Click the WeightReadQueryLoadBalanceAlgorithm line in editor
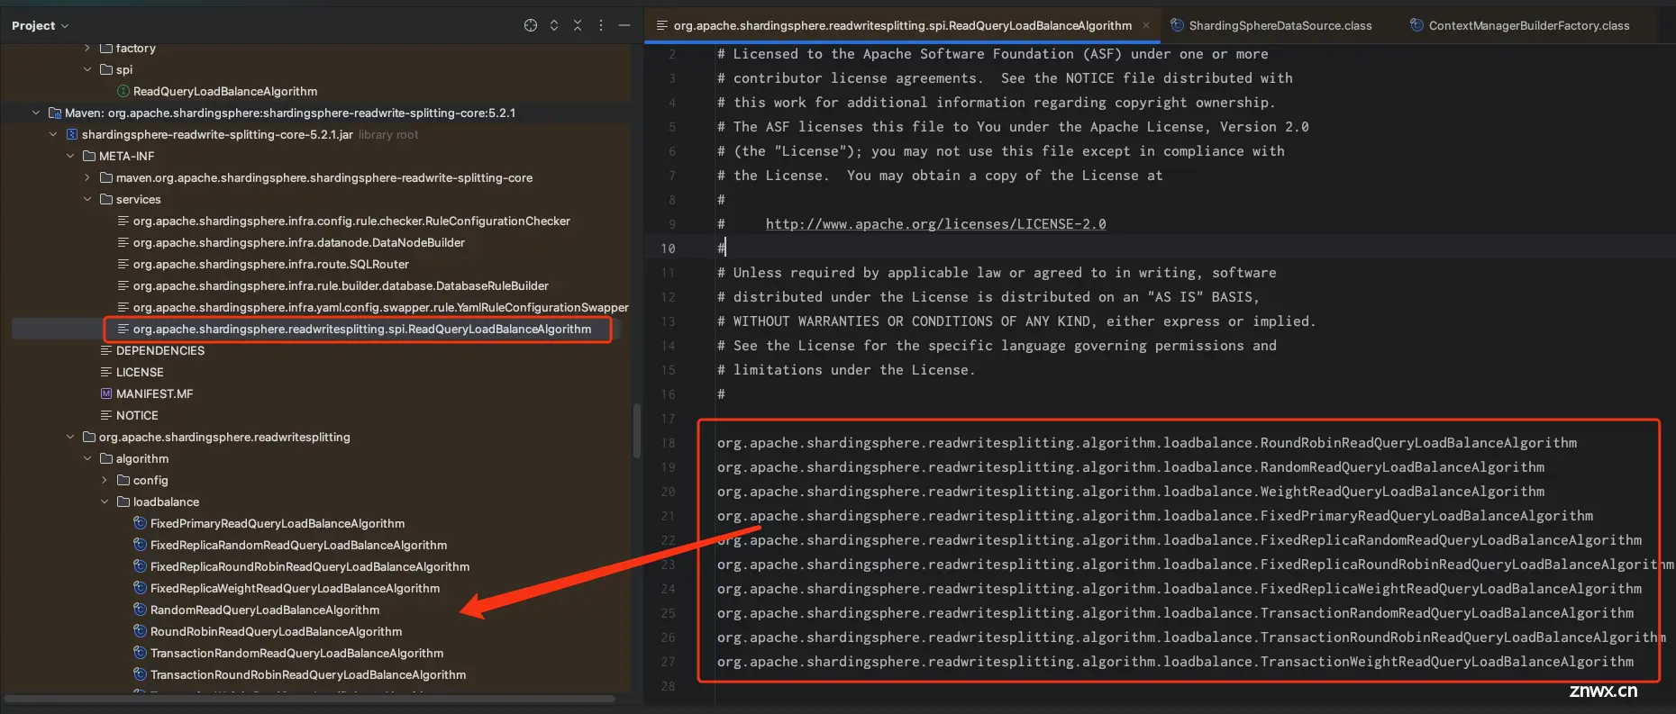 tap(1130, 492)
